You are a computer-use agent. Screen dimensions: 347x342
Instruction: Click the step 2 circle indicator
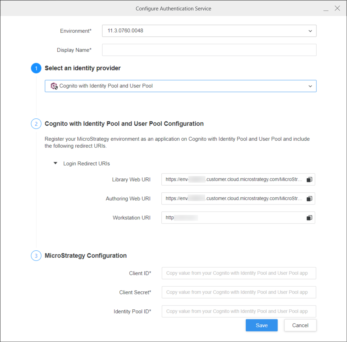pyautogui.click(x=36, y=124)
